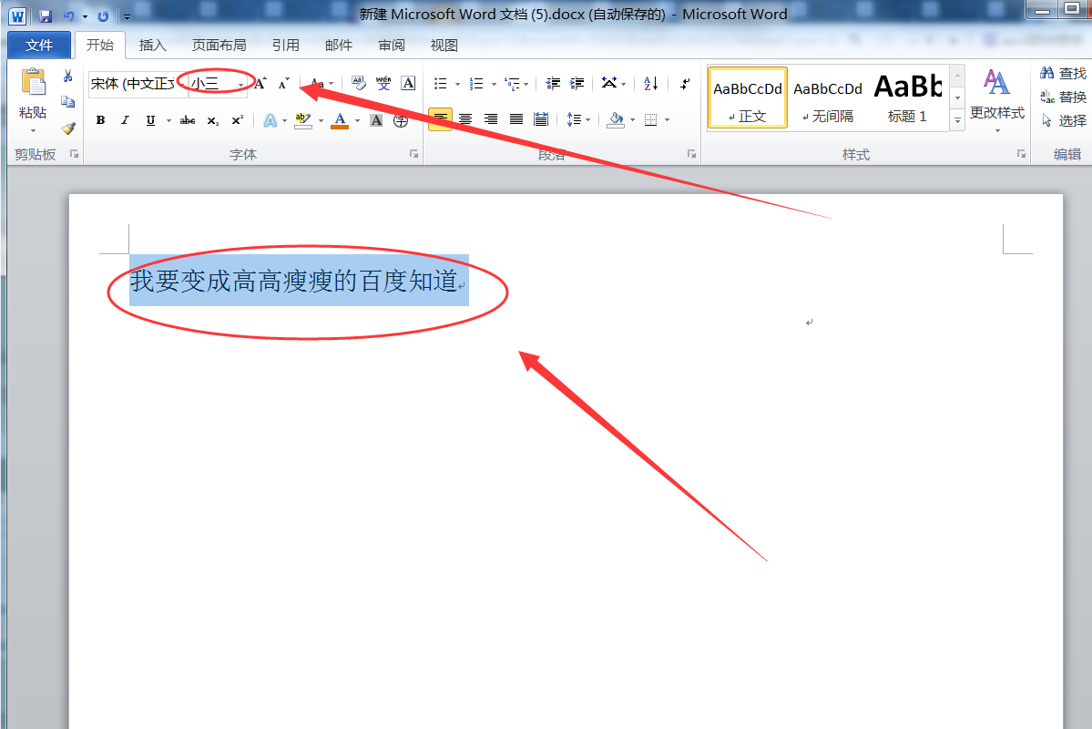
Task: Toggle Underline formatting
Action: (x=150, y=120)
